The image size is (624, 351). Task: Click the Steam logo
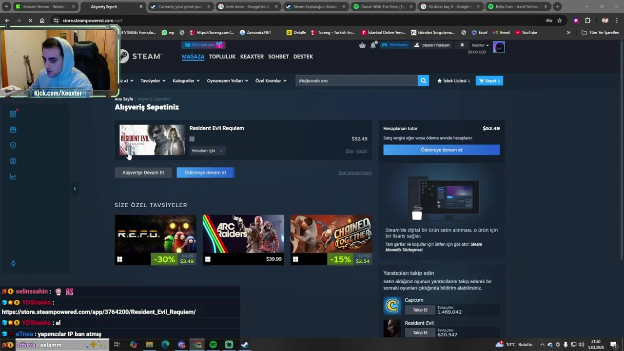140,57
